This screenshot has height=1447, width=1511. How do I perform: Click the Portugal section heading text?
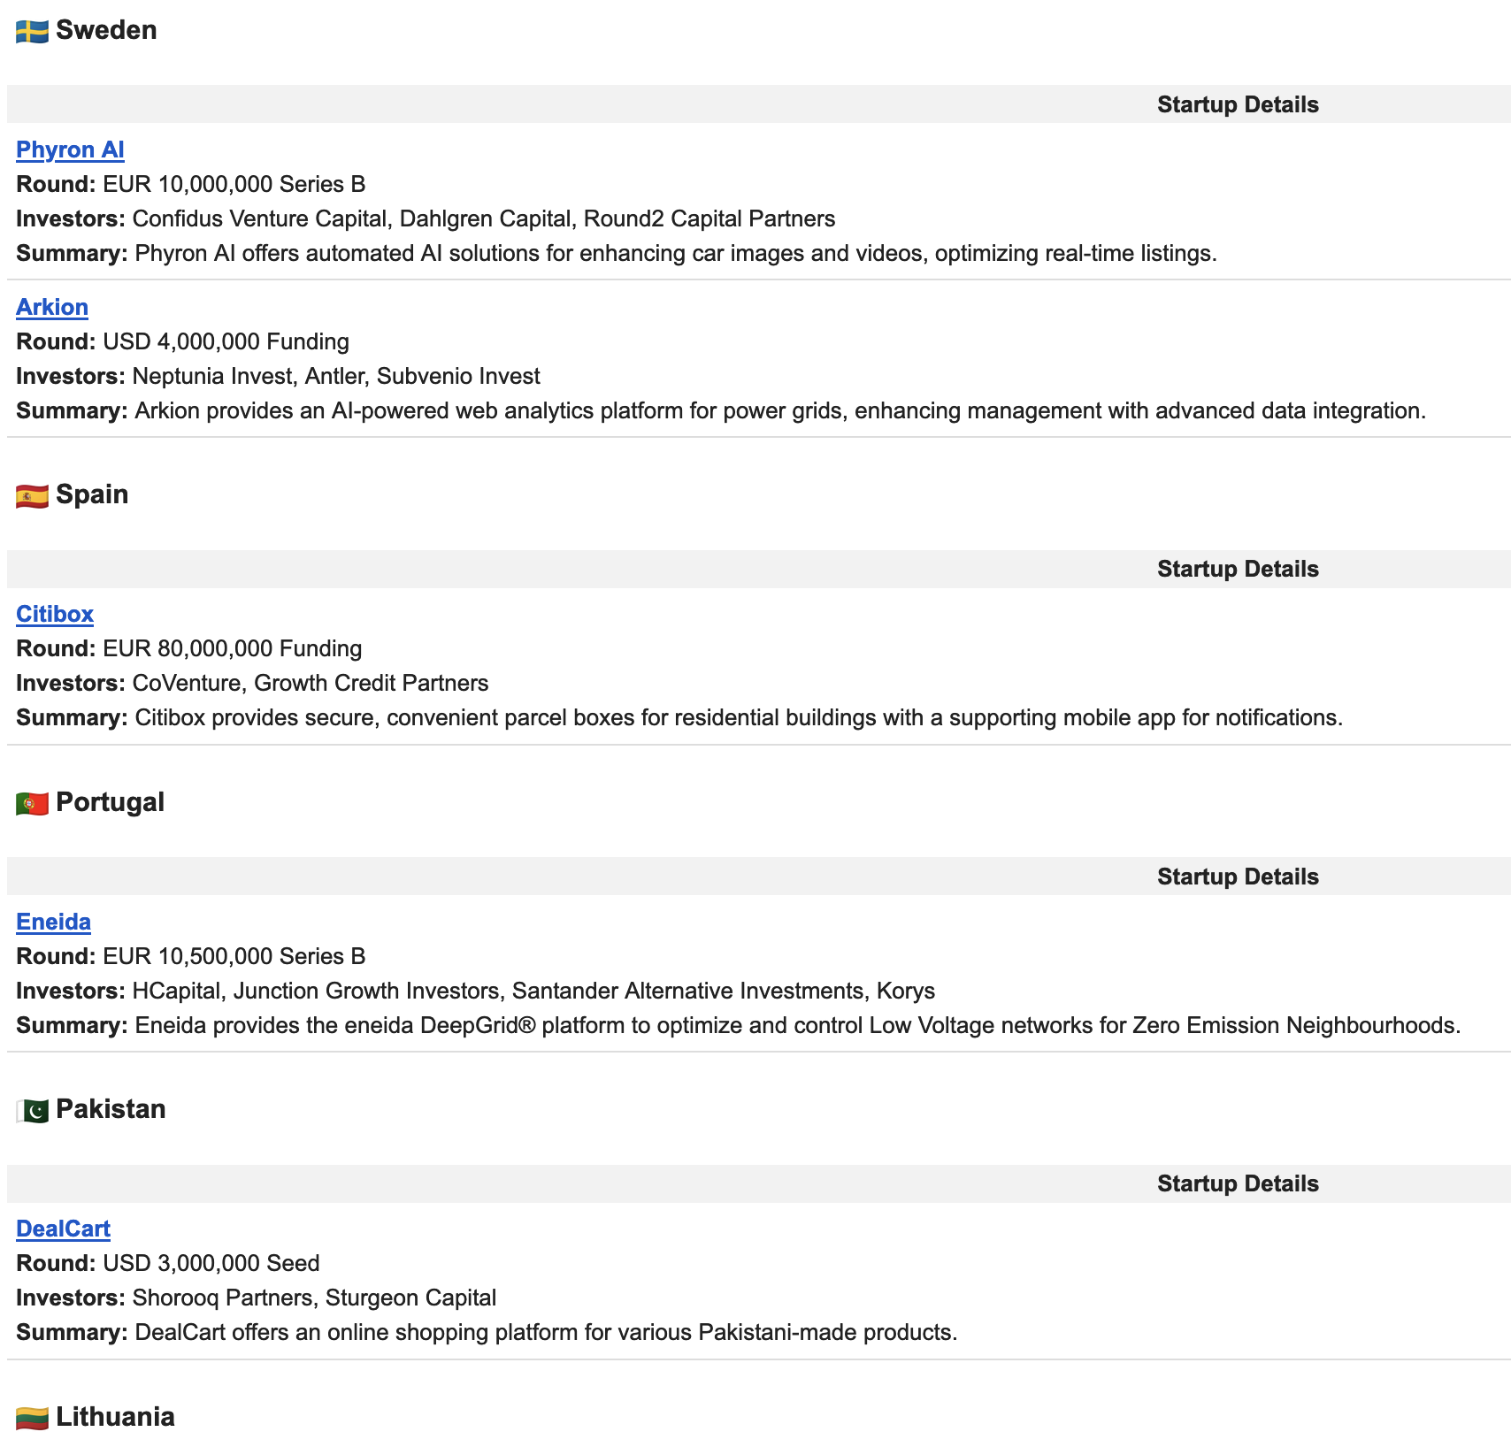[110, 802]
